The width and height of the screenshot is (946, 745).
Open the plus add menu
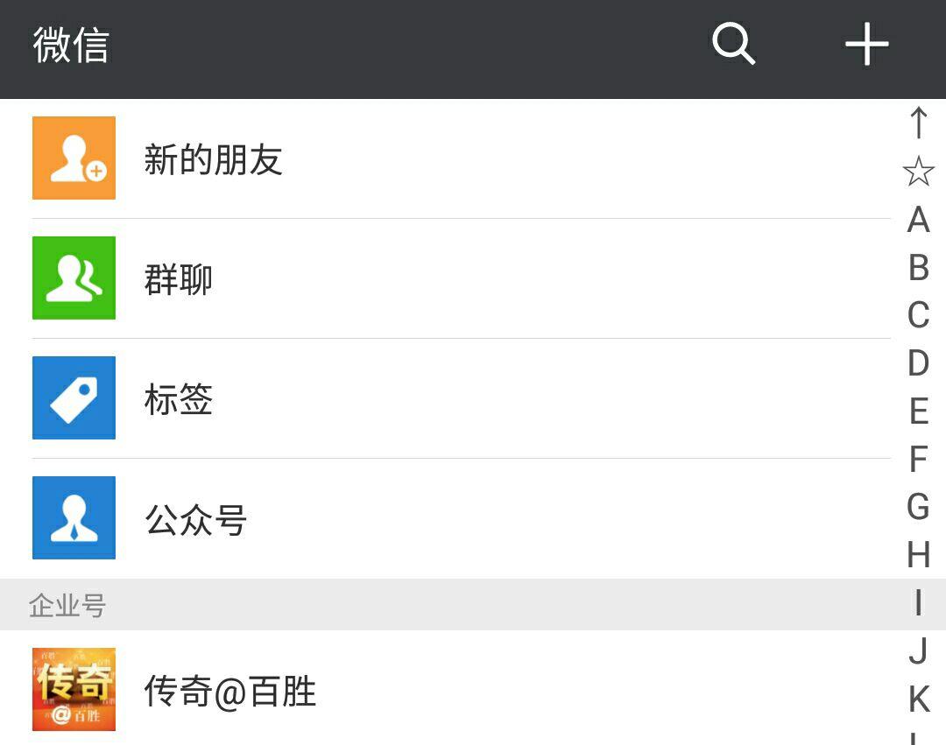tap(866, 44)
